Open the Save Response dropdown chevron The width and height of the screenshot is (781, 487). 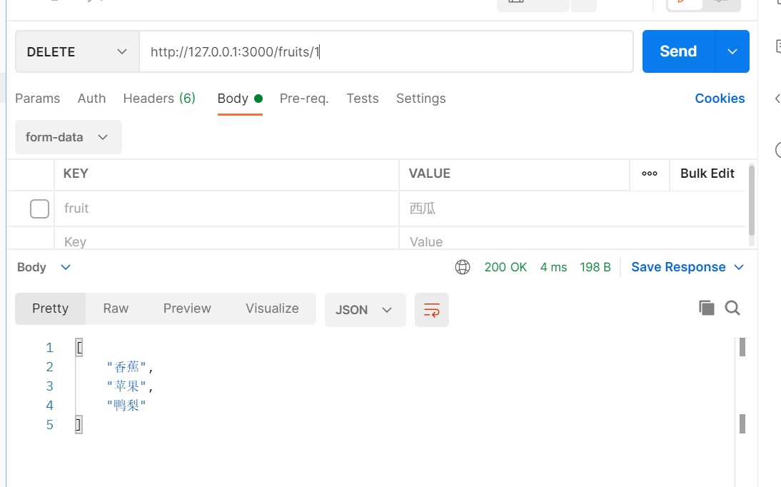739,267
